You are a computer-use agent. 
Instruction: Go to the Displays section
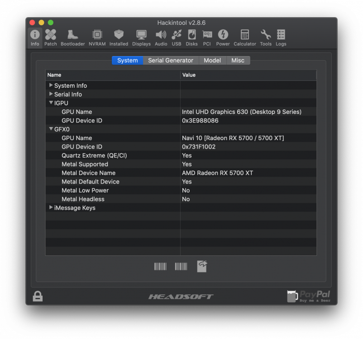pos(141,38)
